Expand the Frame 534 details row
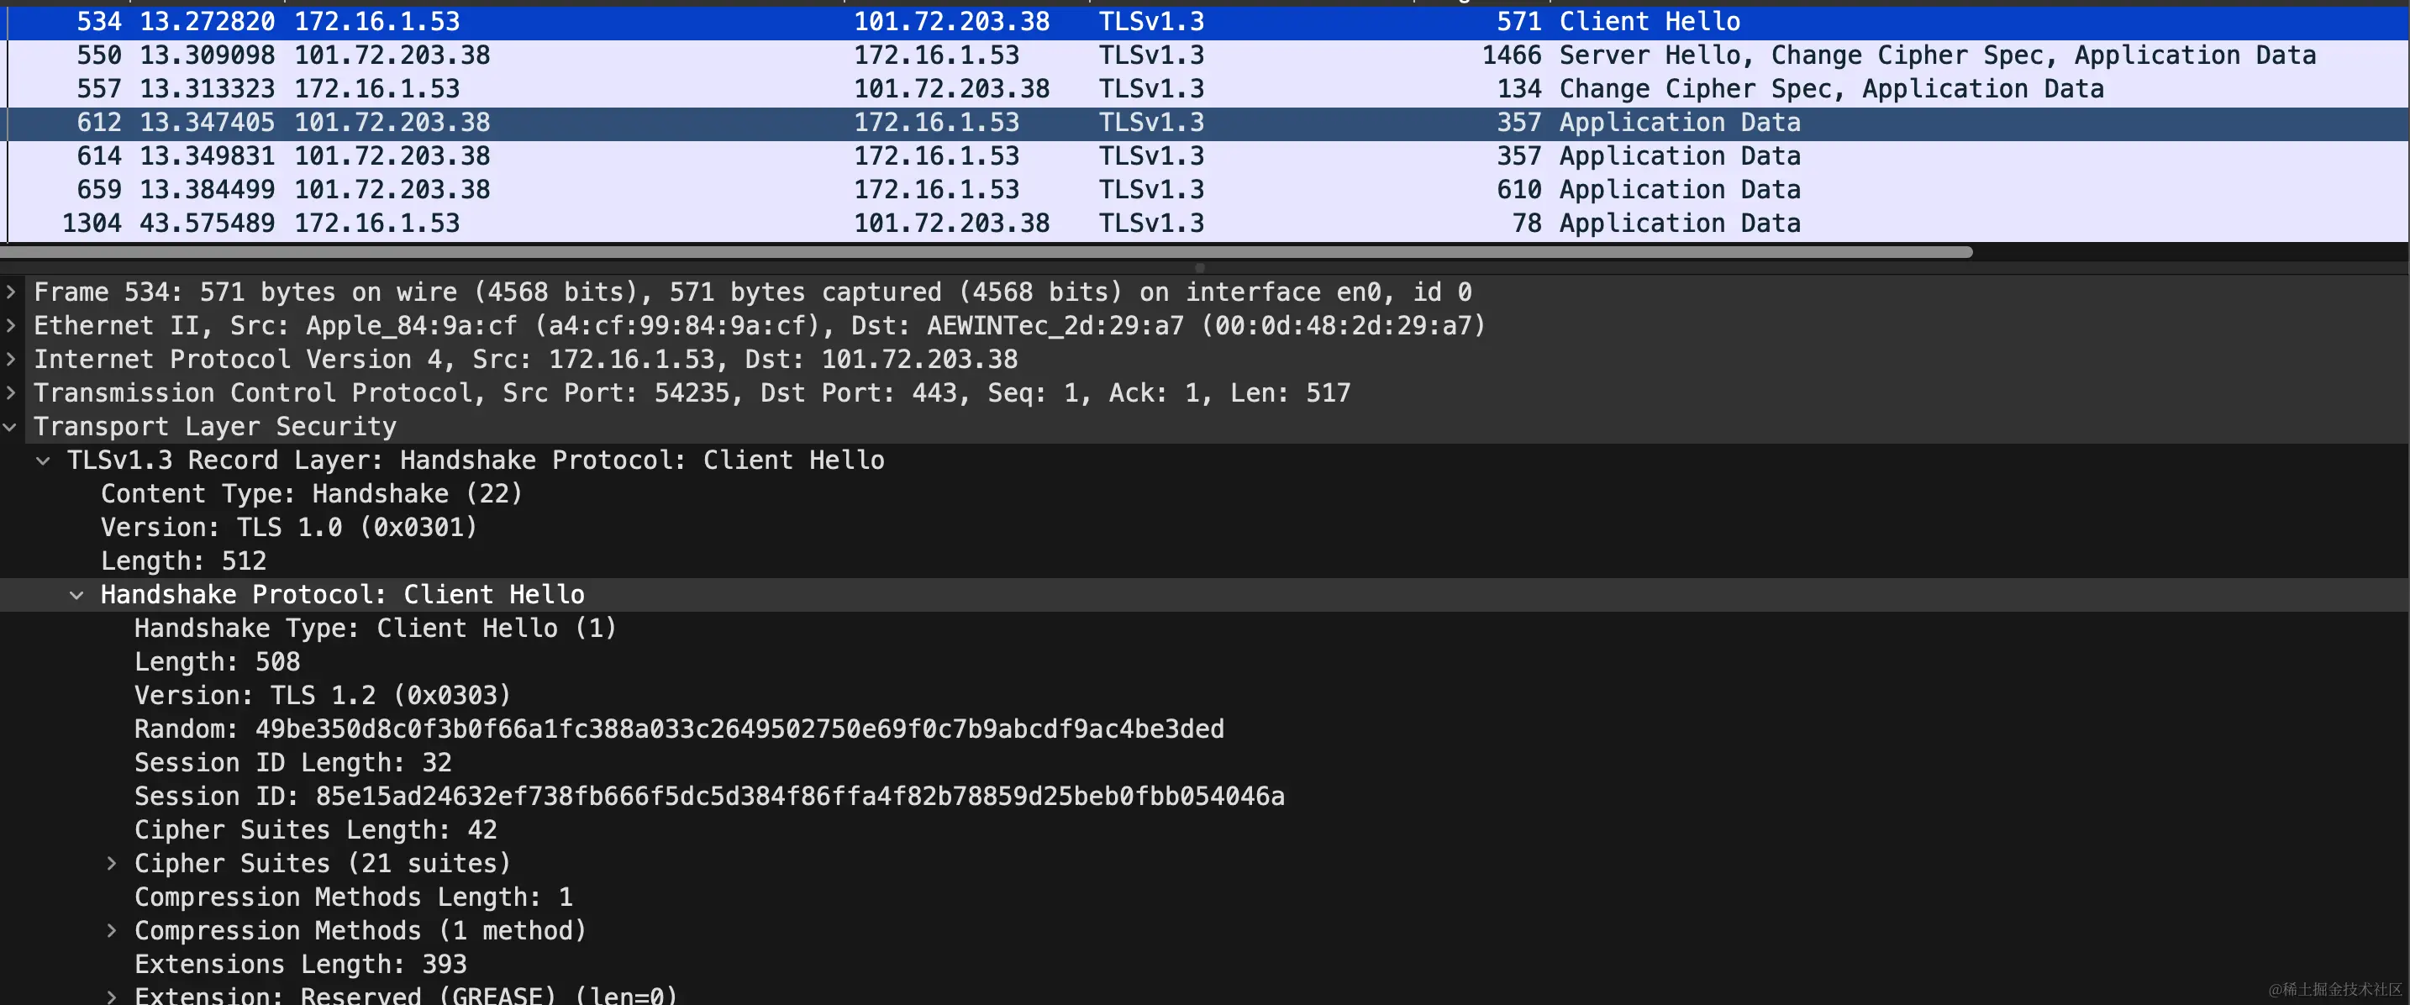Viewport: 2410px width, 1005px height. [10, 292]
